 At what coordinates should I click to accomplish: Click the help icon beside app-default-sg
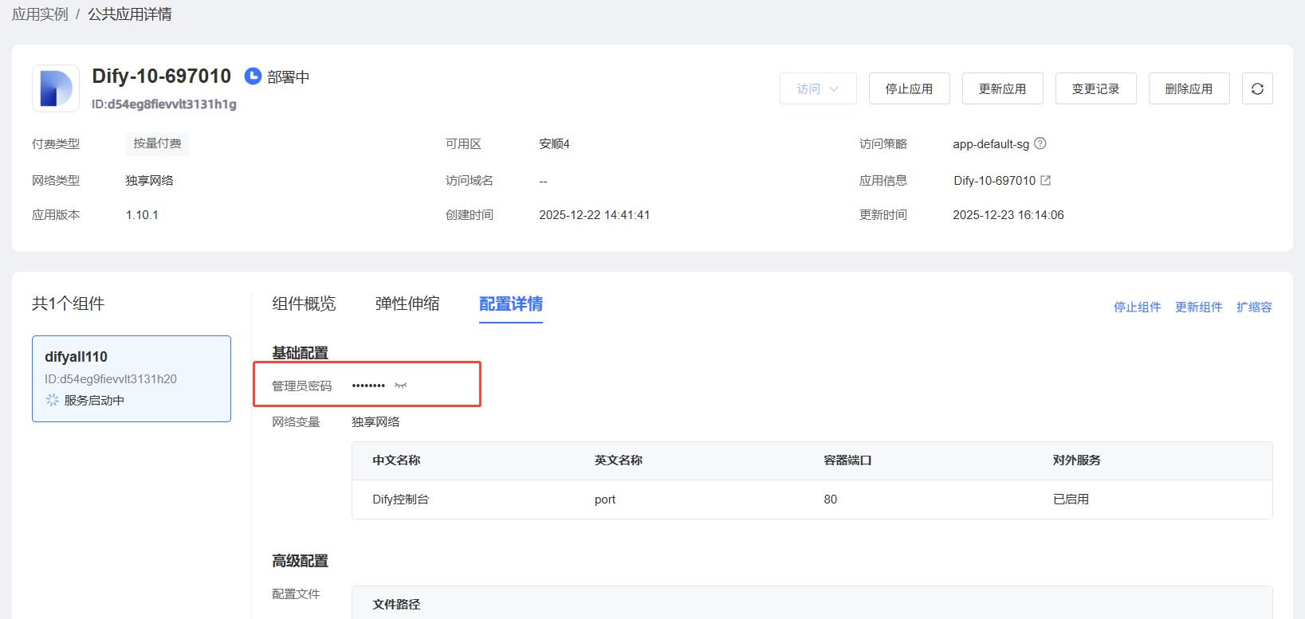(x=1040, y=143)
